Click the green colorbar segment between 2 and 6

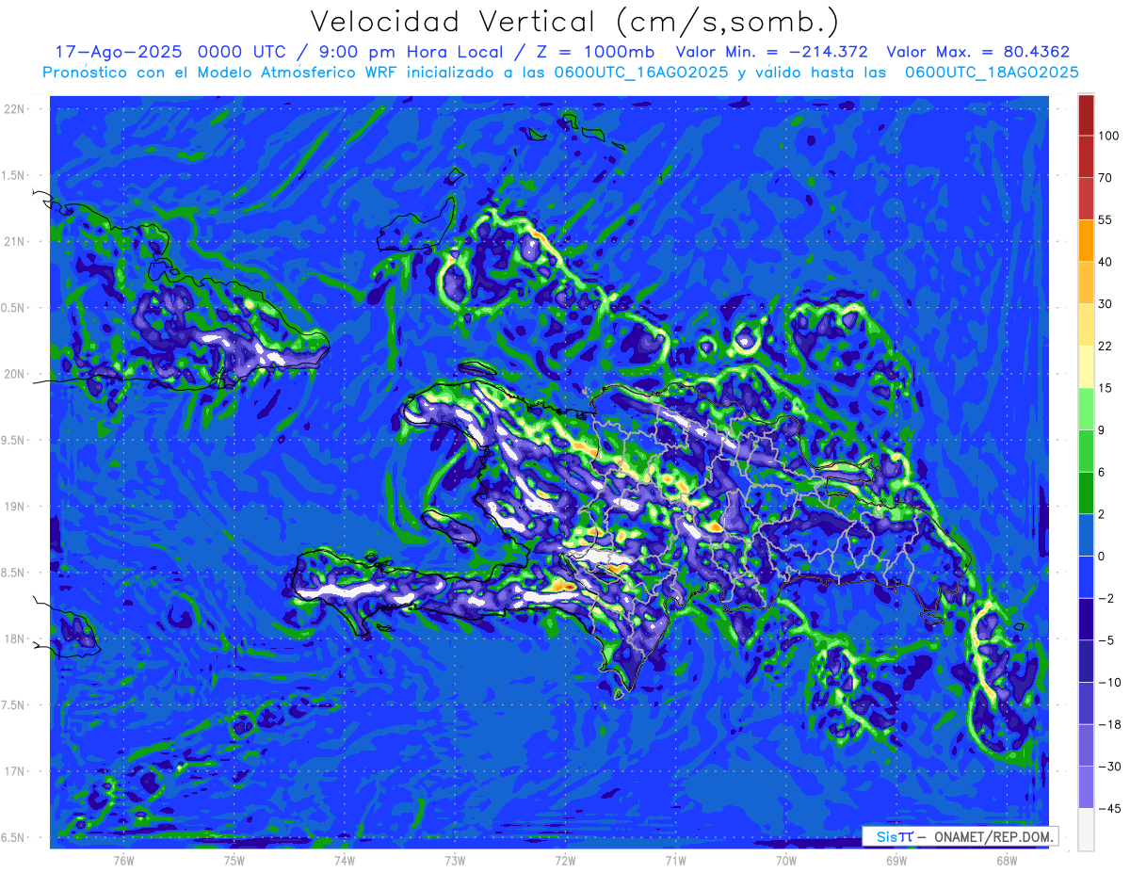coord(1086,493)
